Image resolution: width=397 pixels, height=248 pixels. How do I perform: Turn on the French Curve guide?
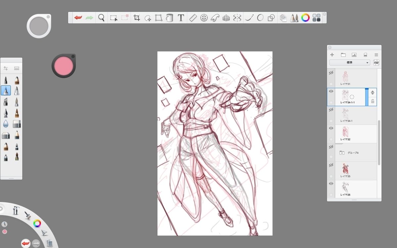[215, 18]
